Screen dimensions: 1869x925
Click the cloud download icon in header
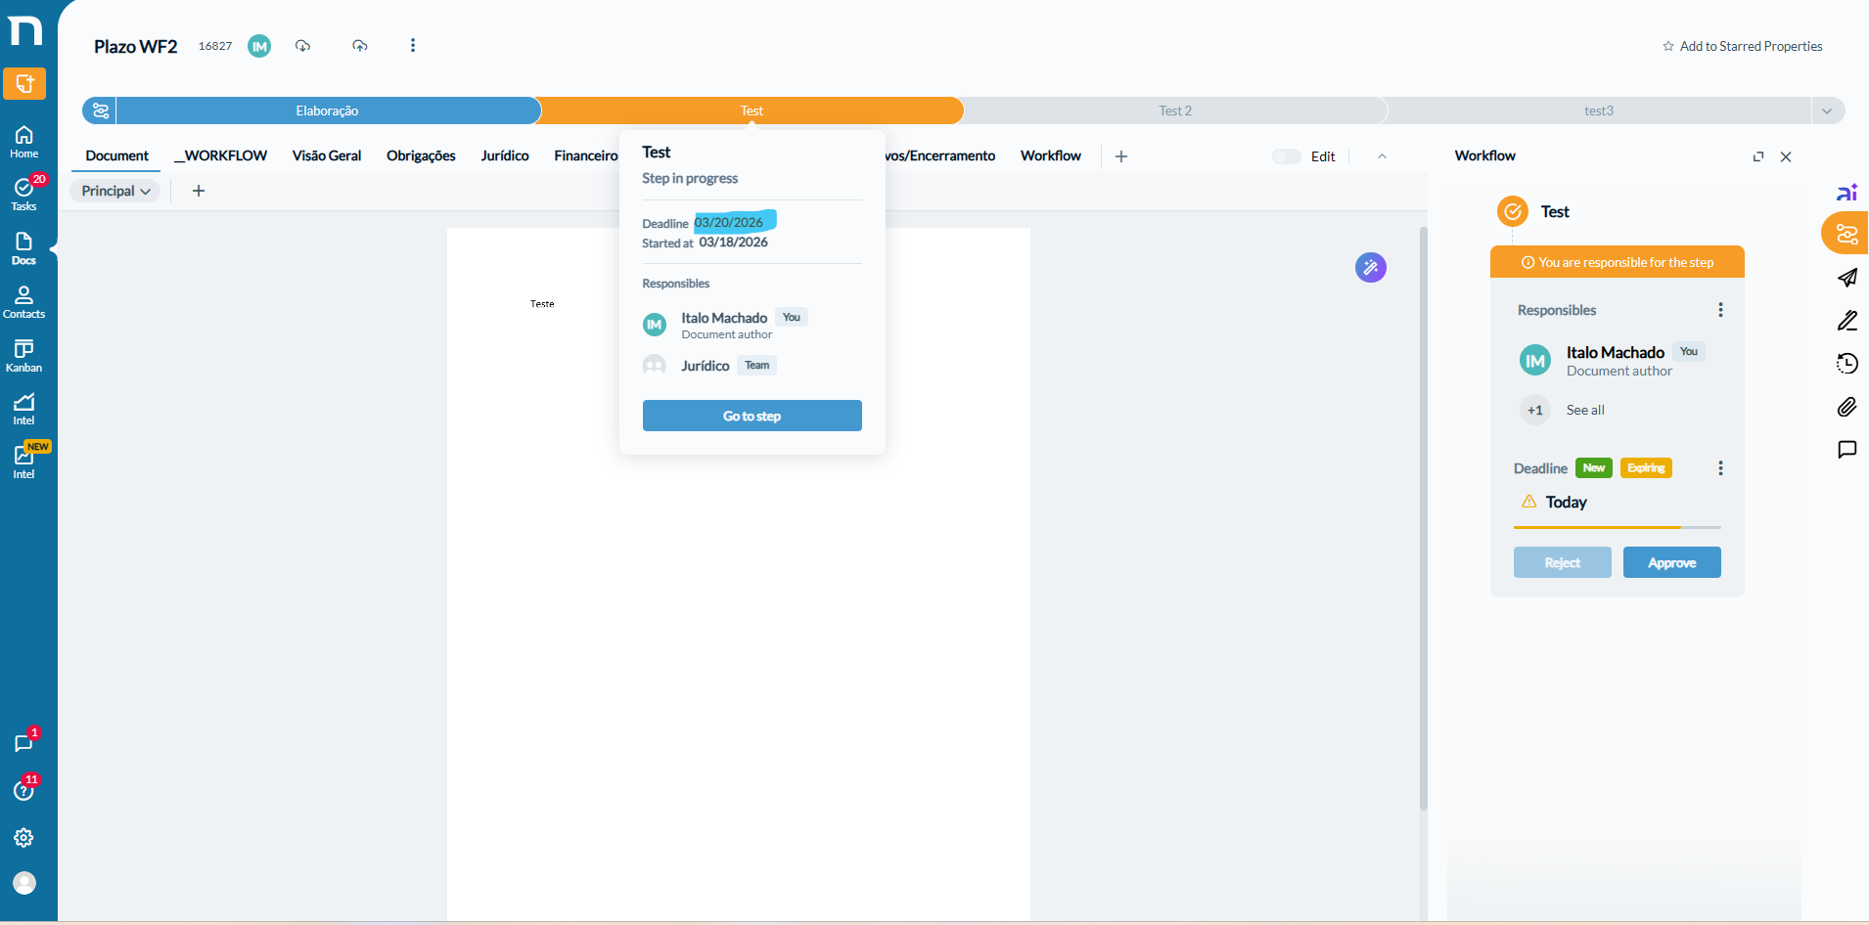[303, 46]
